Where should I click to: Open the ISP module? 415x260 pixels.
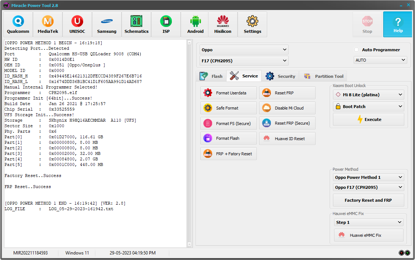166,24
